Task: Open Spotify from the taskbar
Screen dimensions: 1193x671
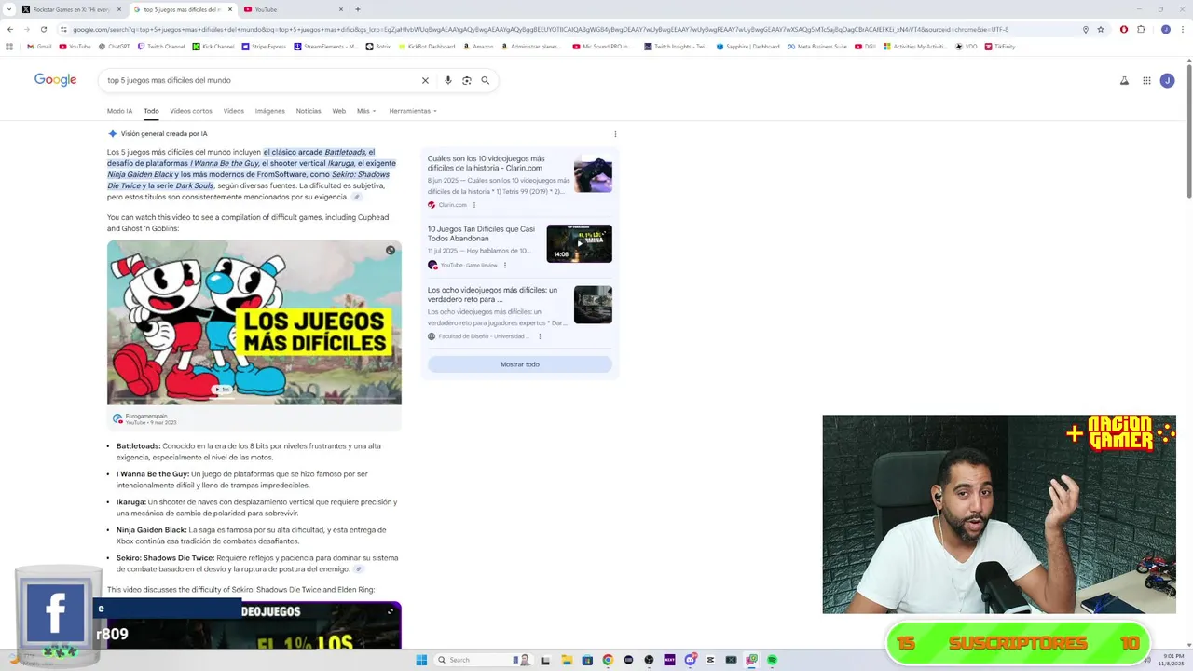Action: tap(773, 660)
